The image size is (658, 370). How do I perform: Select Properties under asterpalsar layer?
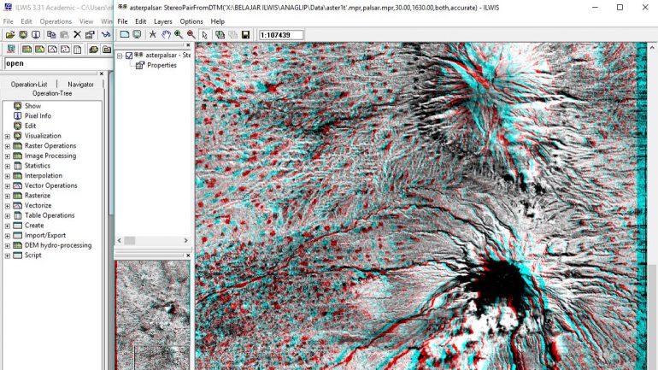point(162,65)
